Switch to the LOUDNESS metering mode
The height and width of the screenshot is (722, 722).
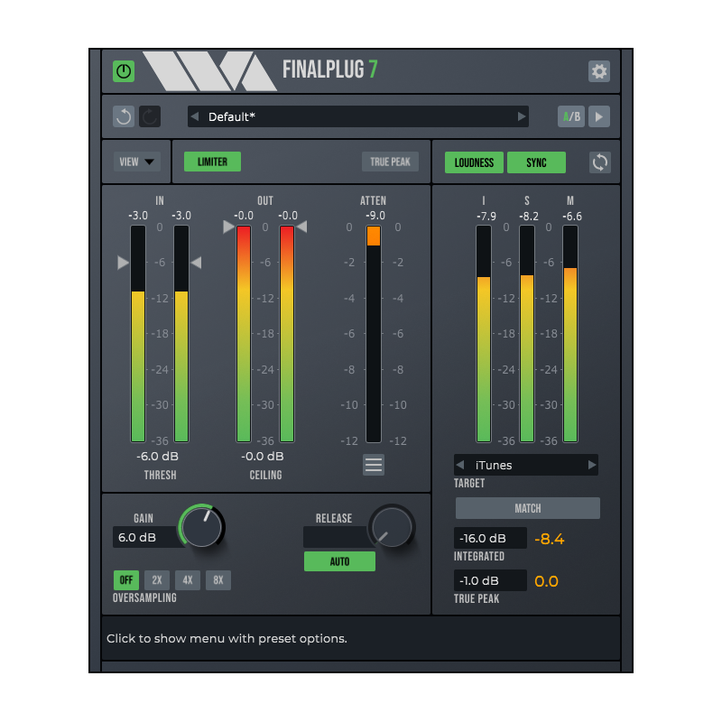(473, 162)
